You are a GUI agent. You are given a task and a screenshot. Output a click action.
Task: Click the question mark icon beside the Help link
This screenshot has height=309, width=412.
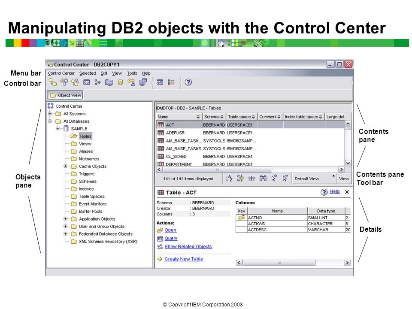point(324,192)
